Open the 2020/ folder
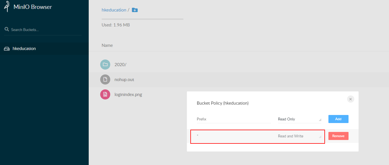The width and height of the screenshot is (389, 165). (120, 65)
